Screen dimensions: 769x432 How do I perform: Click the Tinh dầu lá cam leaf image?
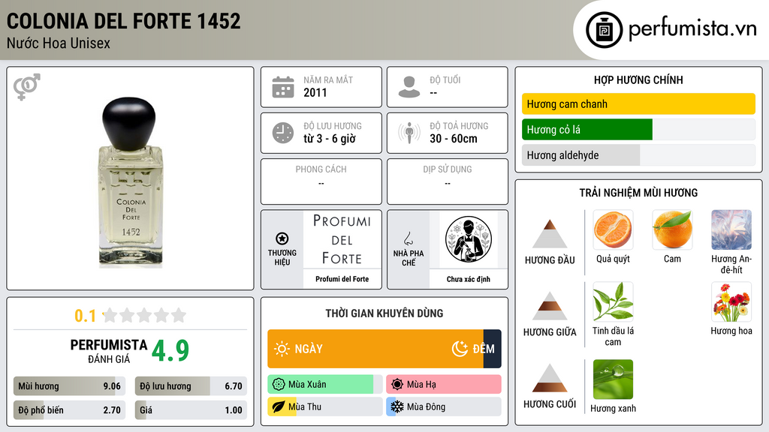tap(613, 301)
